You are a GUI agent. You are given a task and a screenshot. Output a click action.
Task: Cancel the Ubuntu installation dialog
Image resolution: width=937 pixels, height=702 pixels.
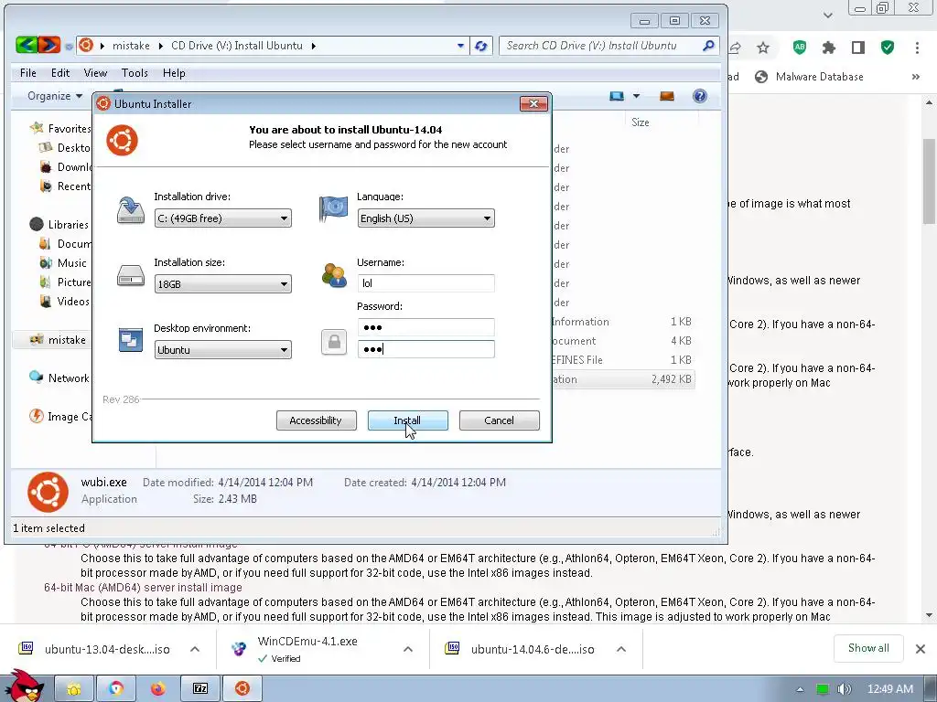pyautogui.click(x=499, y=420)
